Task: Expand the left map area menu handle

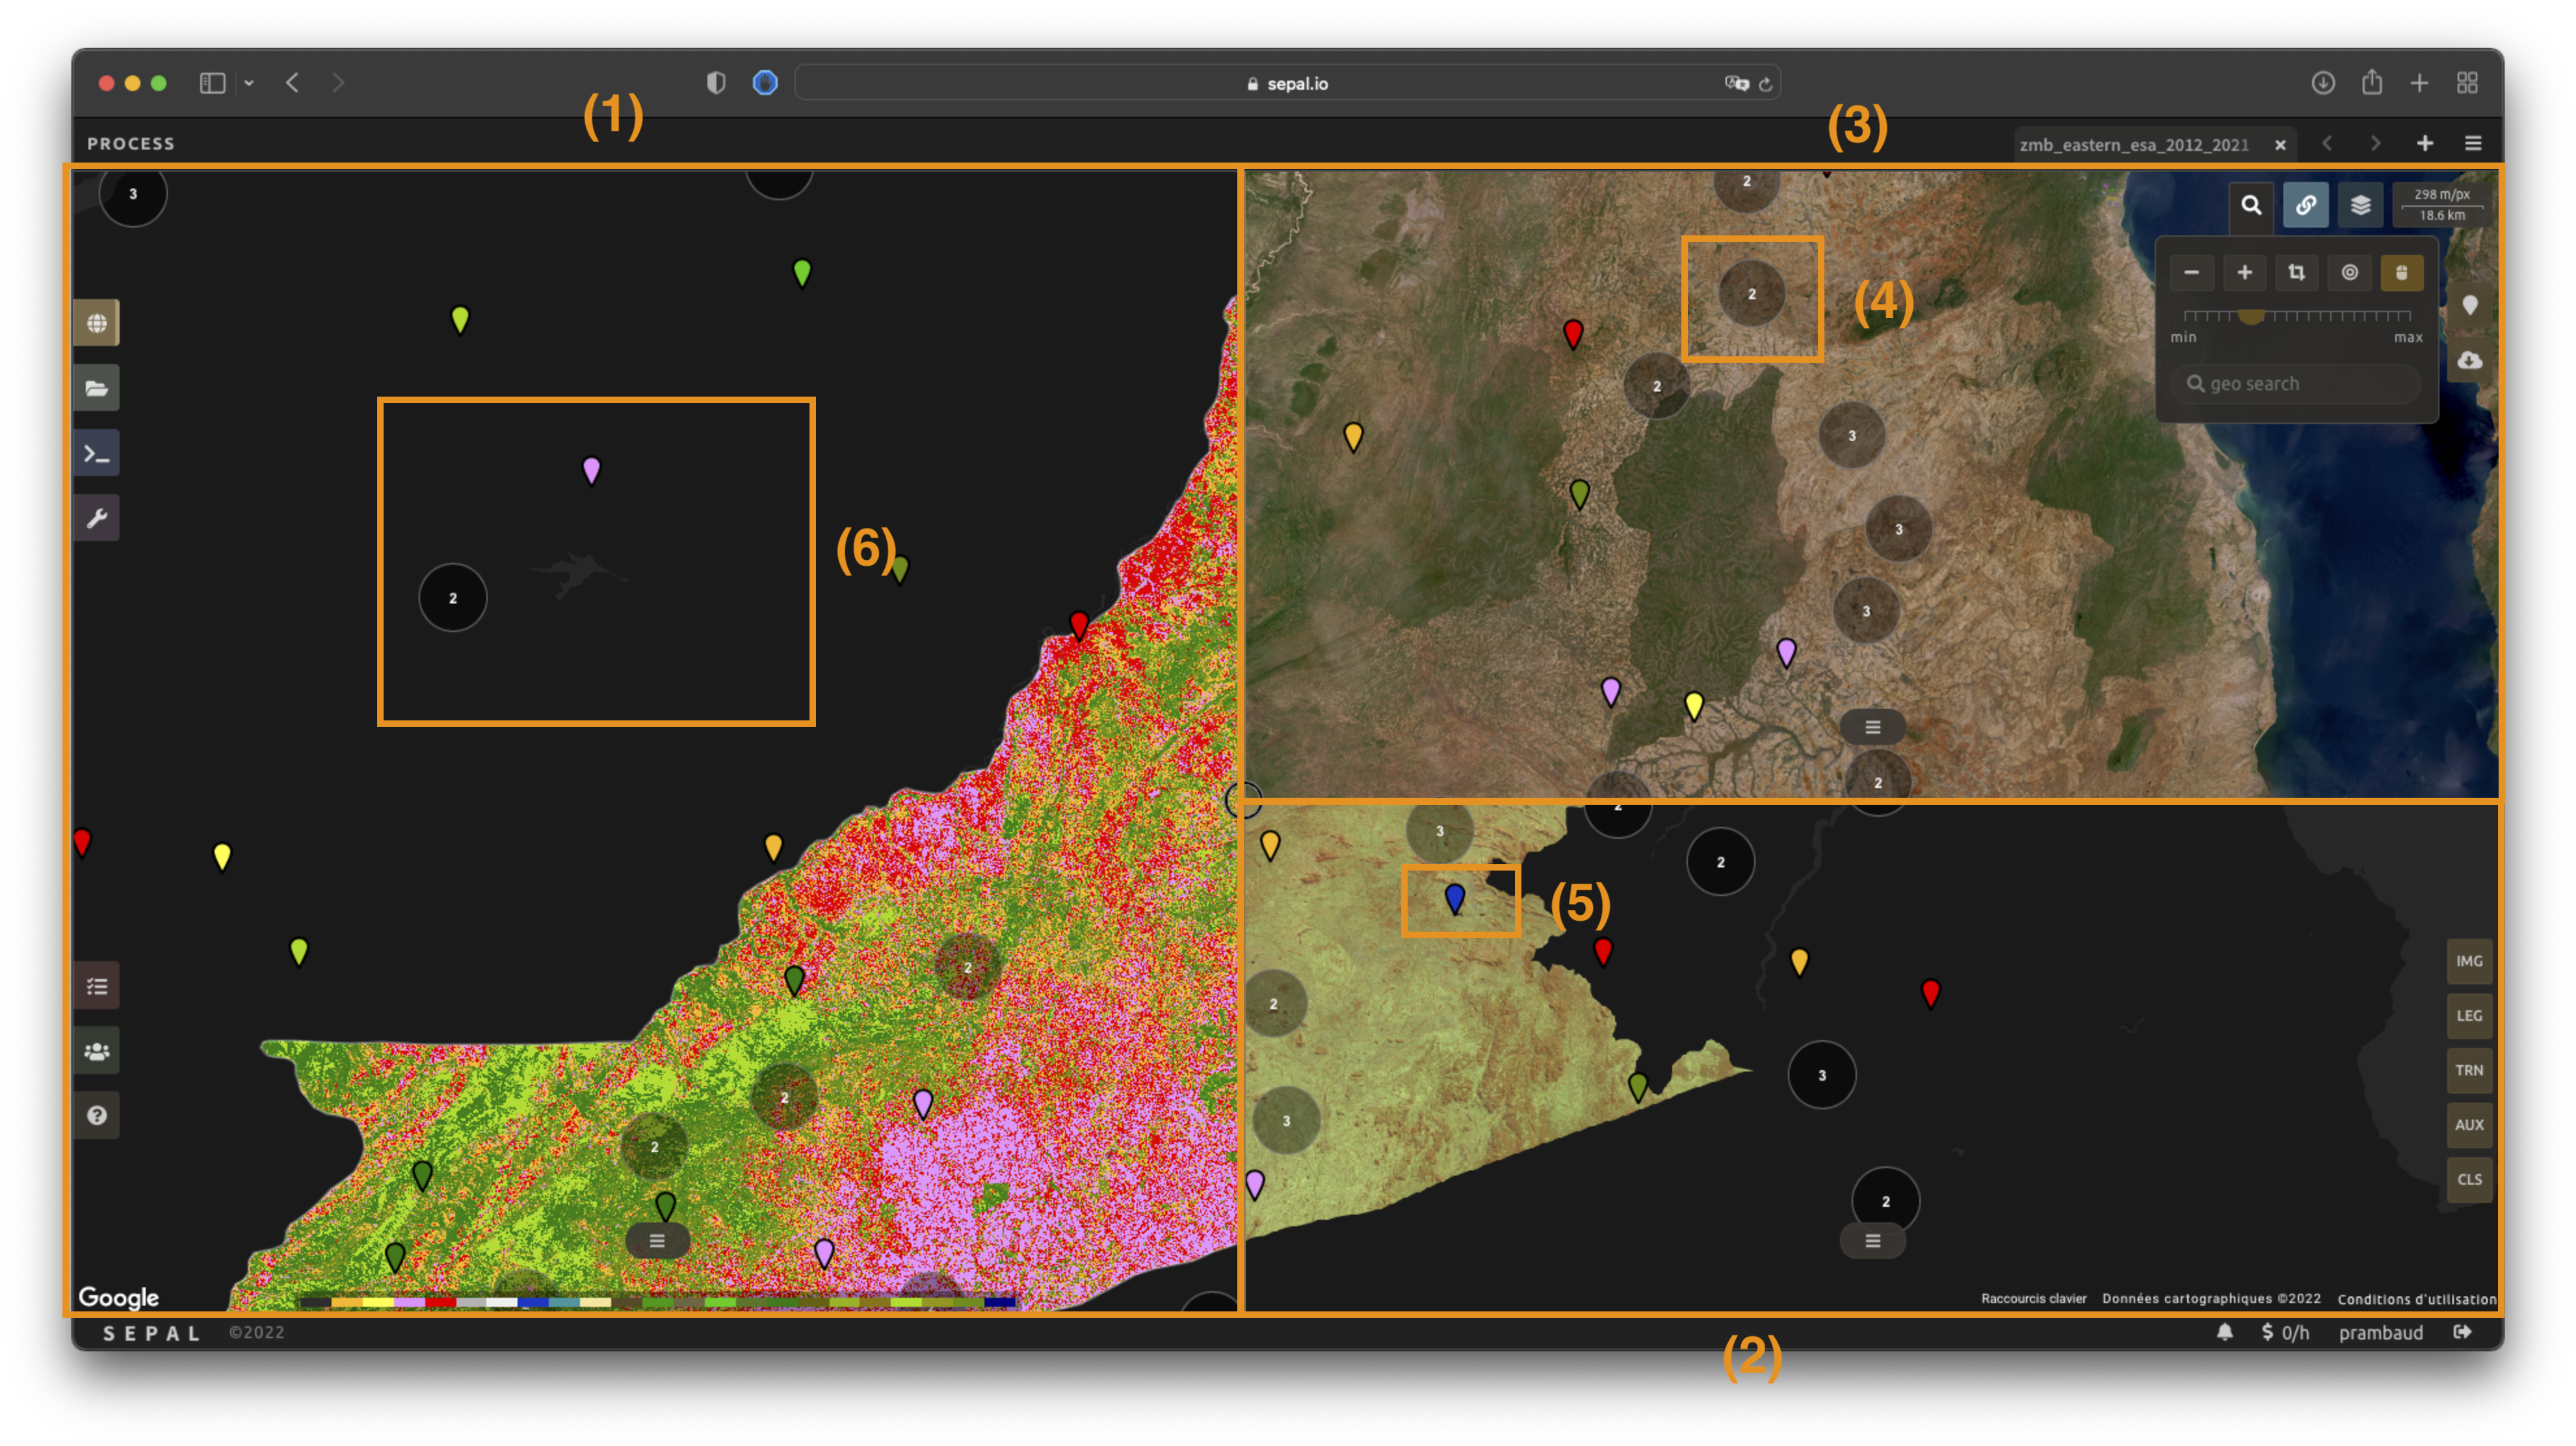Action: click(657, 1241)
